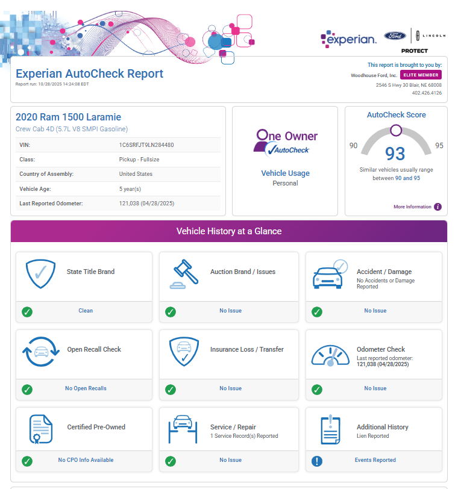Click the More Information info icon
The height and width of the screenshot is (489, 464).
437,207
